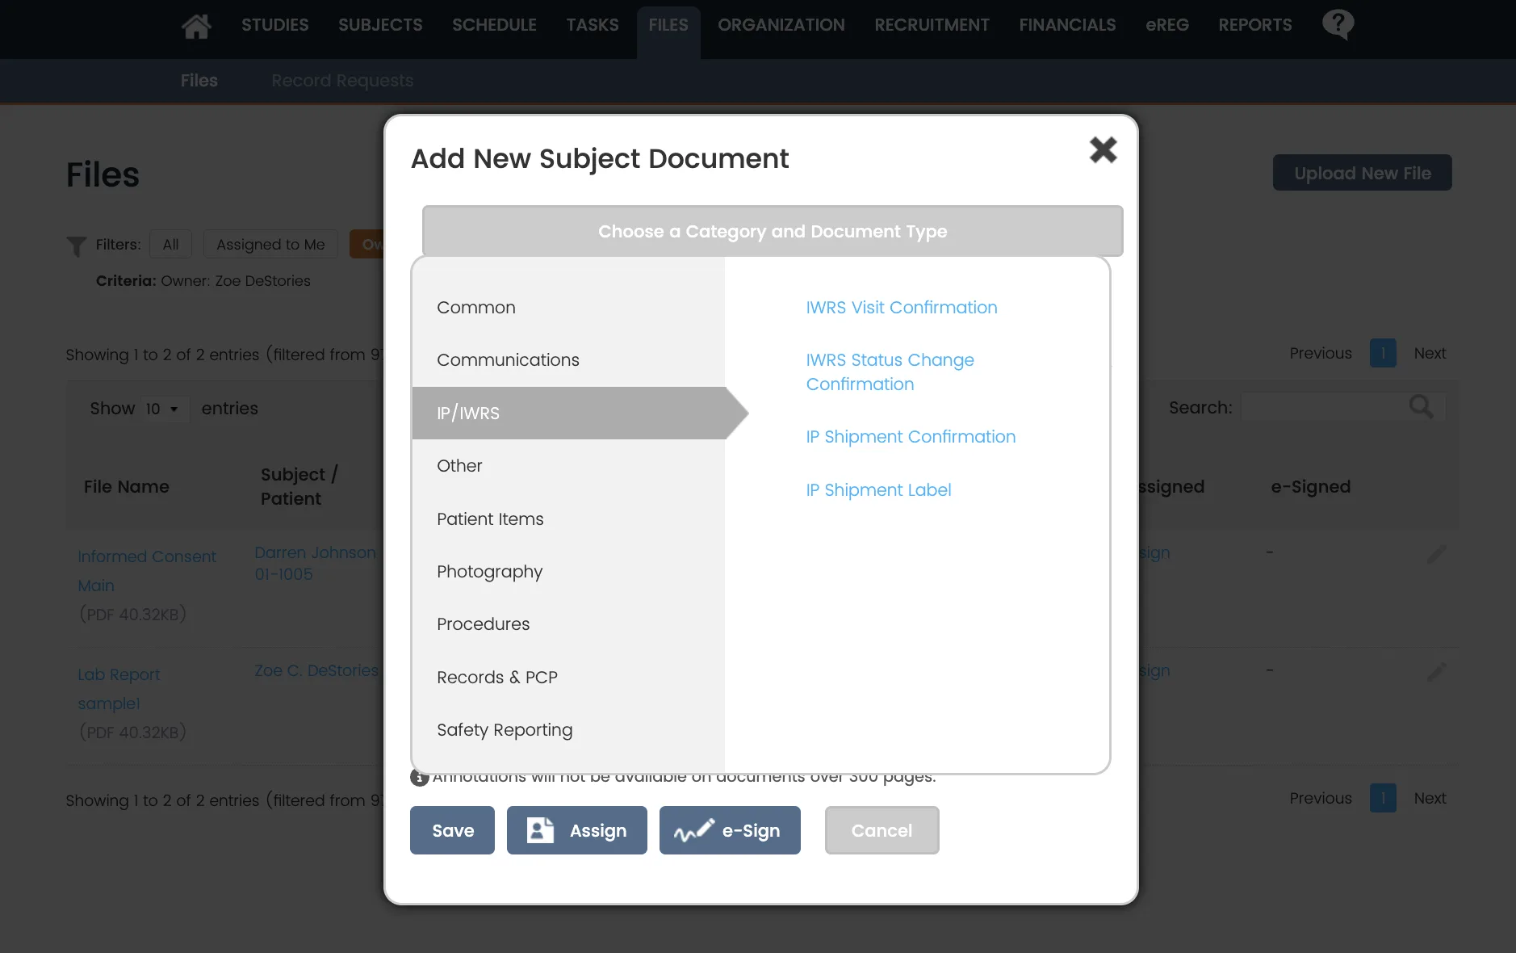Click Previous in bottom pagination
The width and height of the screenshot is (1516, 953).
click(x=1320, y=799)
